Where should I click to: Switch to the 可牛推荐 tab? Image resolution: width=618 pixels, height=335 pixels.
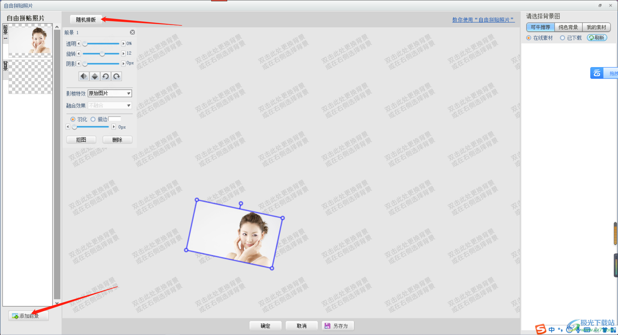pos(540,27)
